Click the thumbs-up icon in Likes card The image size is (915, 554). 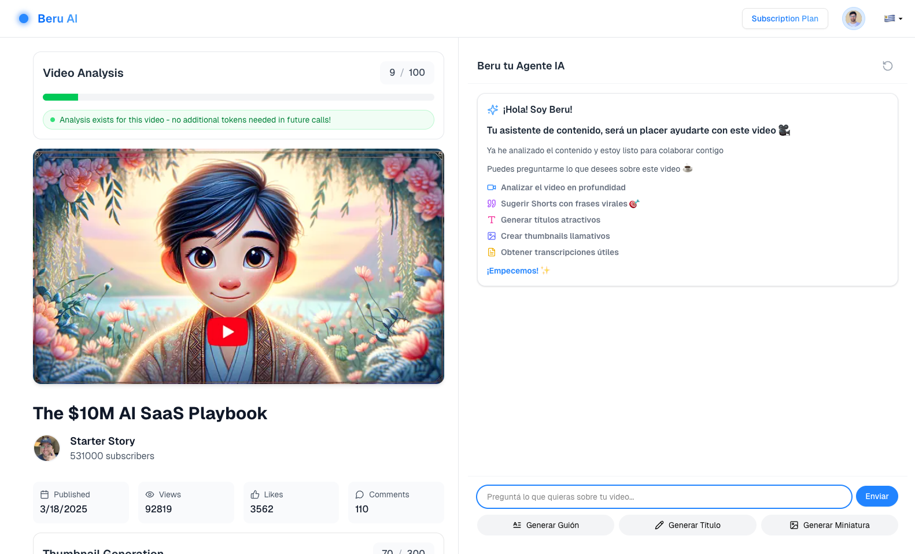[255, 494]
